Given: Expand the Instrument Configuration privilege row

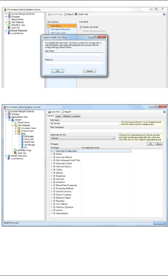Looking at the screenshot, I should (x=52, y=151).
